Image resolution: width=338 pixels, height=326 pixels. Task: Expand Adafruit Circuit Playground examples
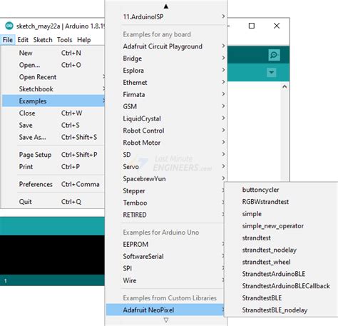click(166, 46)
